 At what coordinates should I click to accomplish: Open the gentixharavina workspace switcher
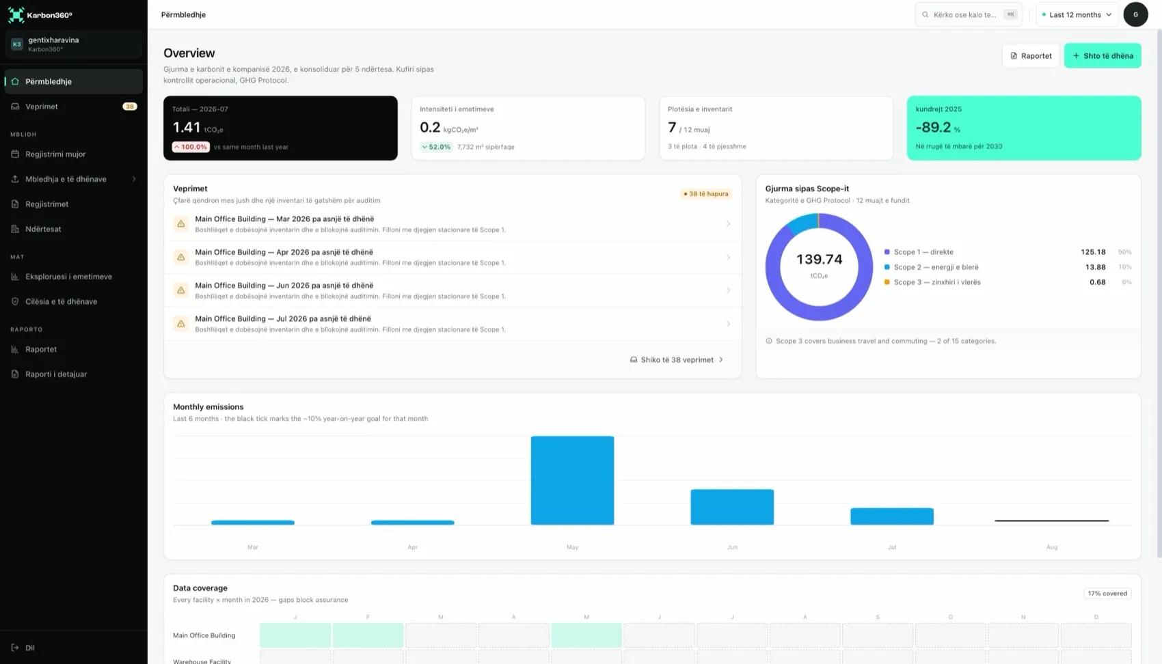tap(74, 44)
